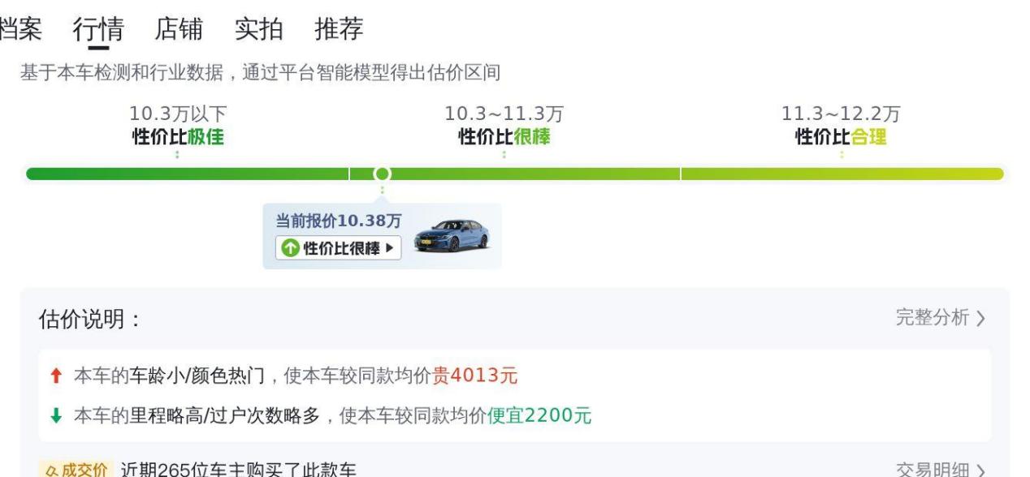The image size is (1030, 477).
Task: Click the red up arrow icon beside 车龄小
Action: coord(56,376)
